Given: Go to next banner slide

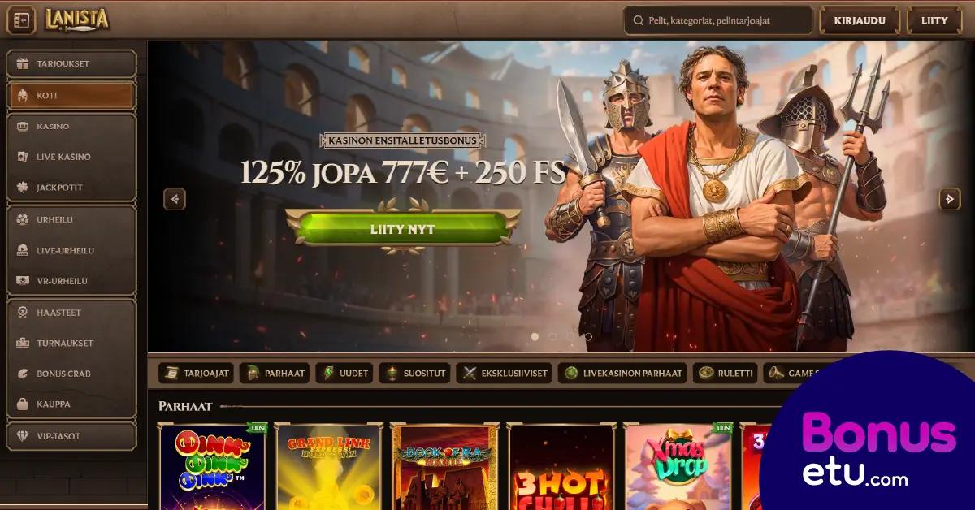Looking at the screenshot, I should click(950, 199).
